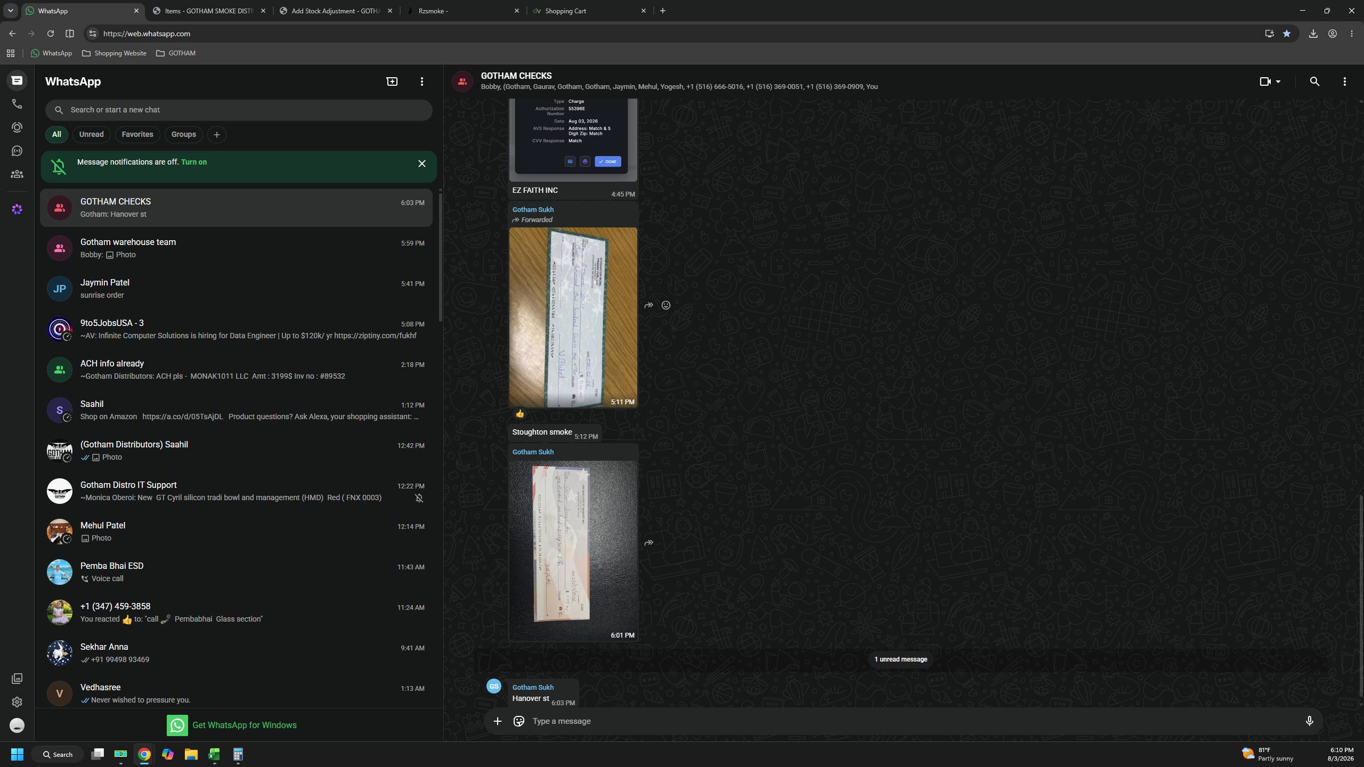Click the search icon in chat header

(1314, 81)
